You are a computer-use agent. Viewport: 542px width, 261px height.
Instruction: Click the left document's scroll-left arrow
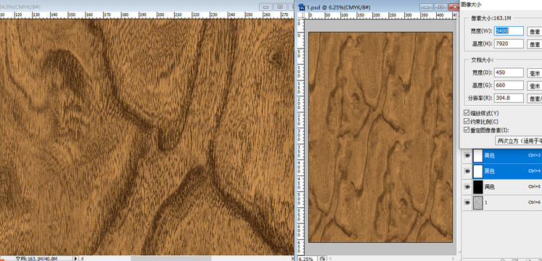82,258
